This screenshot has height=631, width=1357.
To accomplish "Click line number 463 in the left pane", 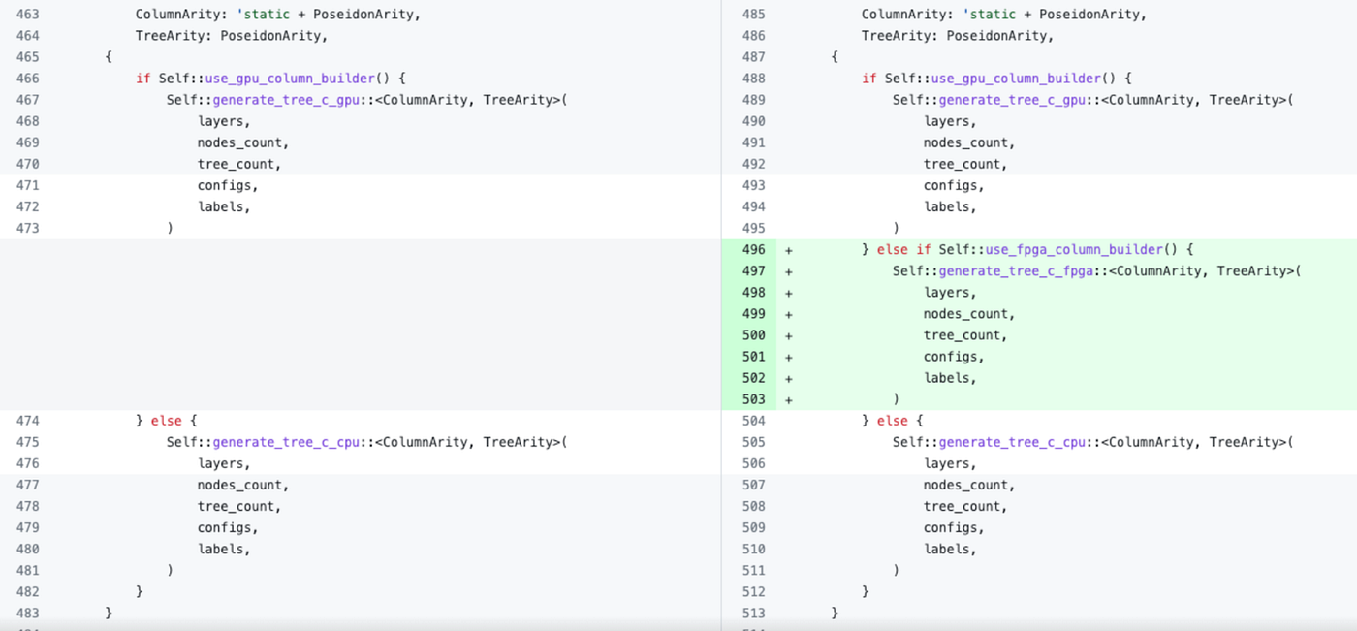I will coord(27,15).
